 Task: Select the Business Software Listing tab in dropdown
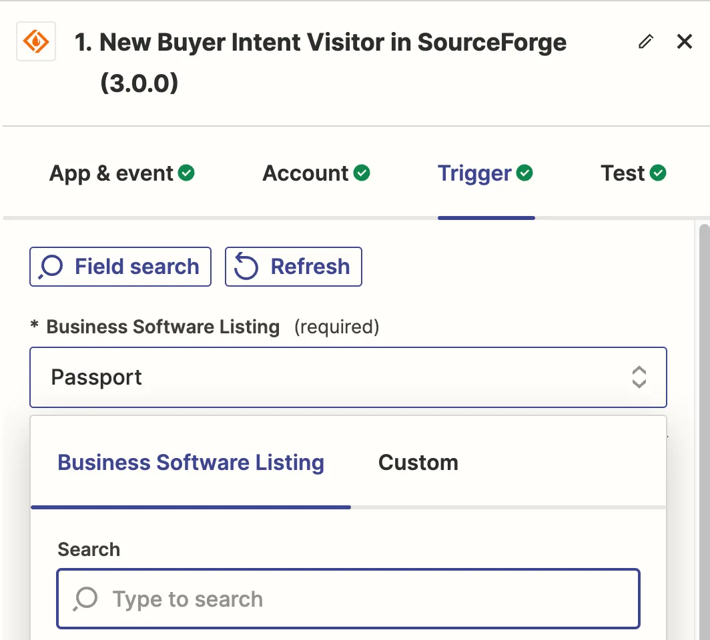pyautogui.click(x=191, y=463)
